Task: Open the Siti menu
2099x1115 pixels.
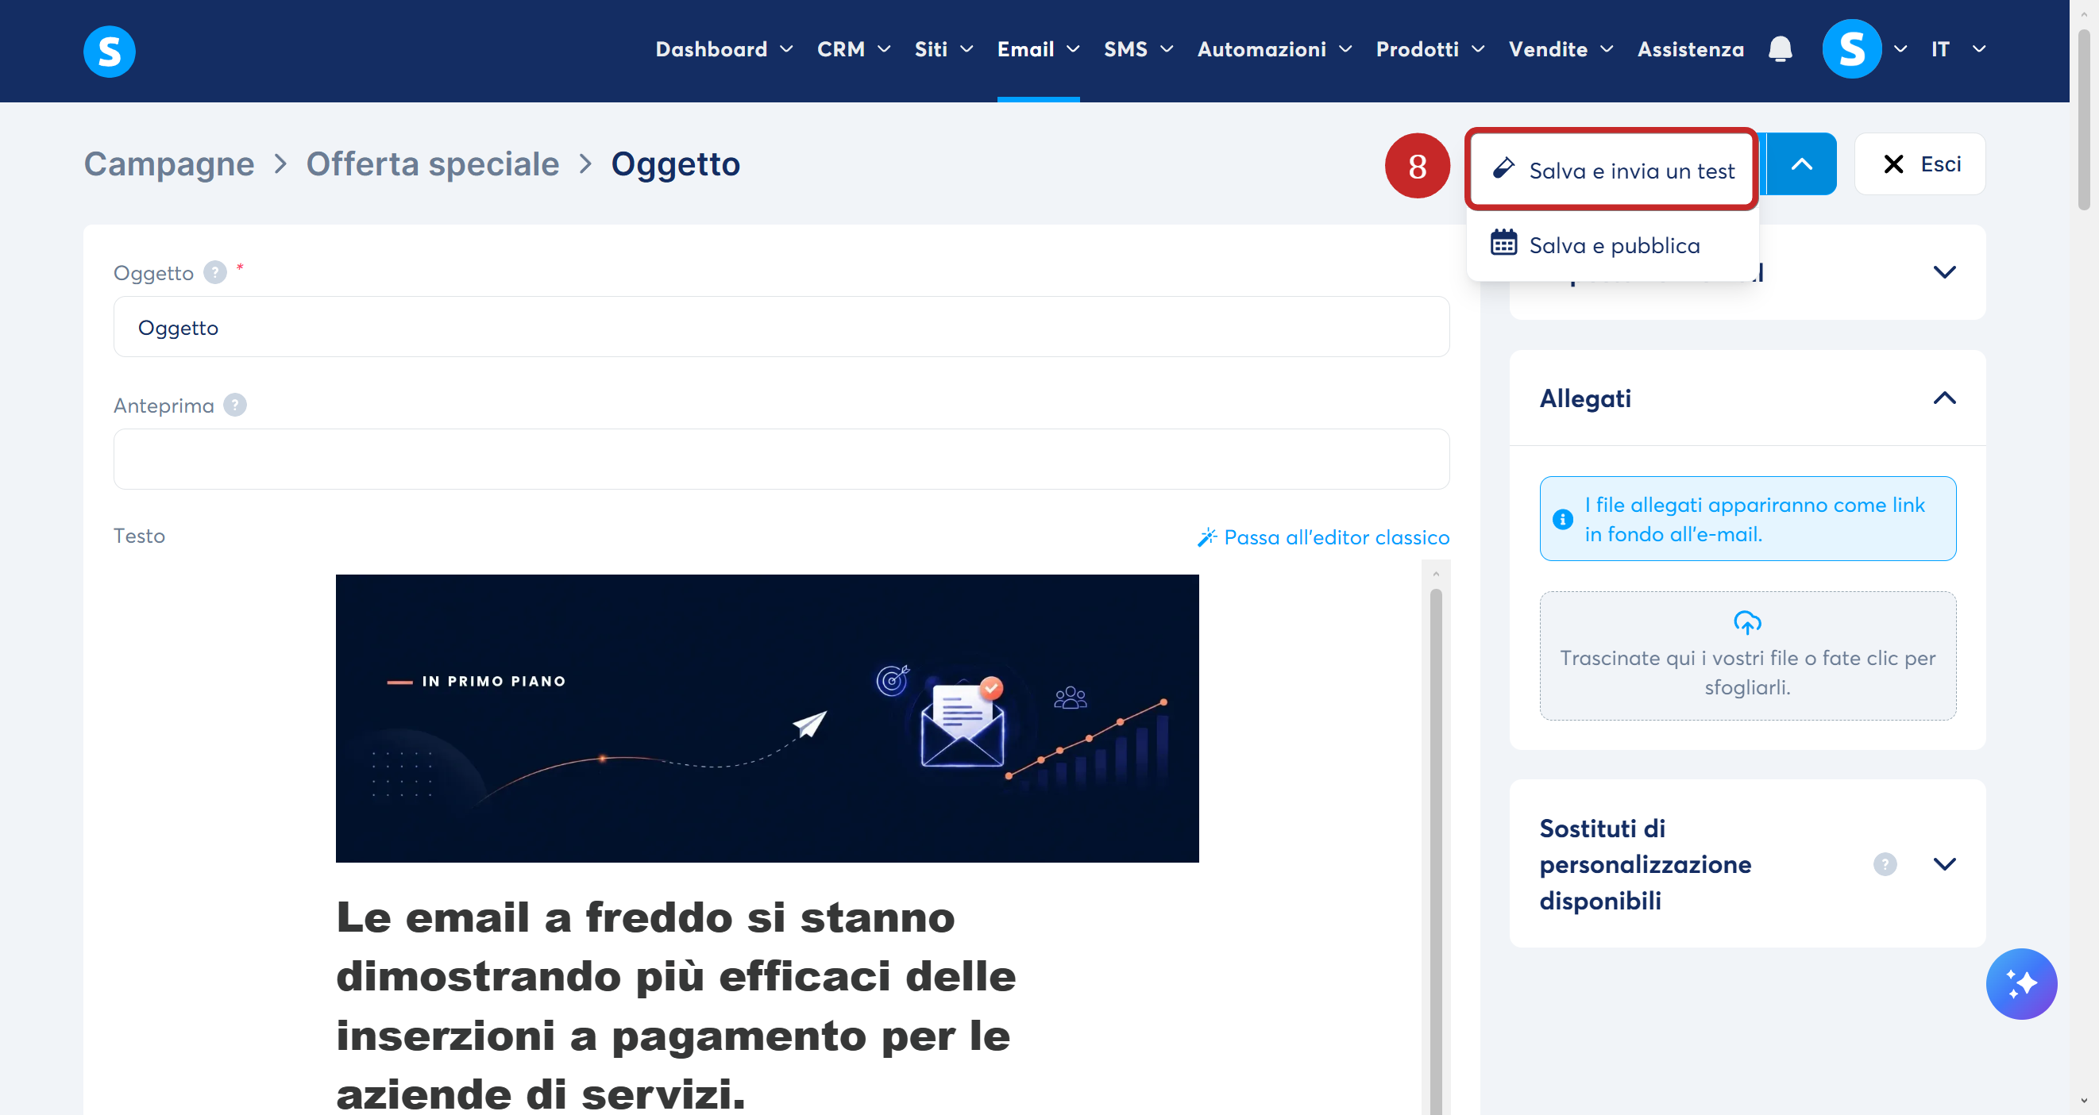Action: 943,50
